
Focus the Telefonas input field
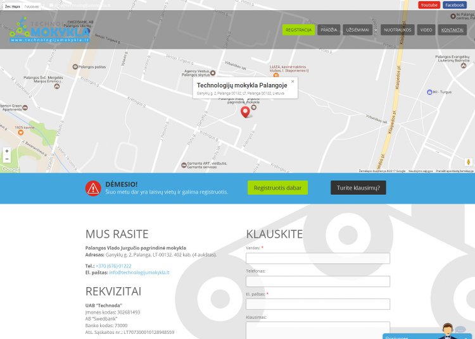click(x=318, y=281)
